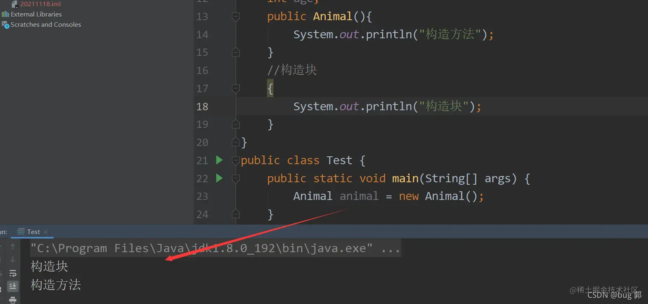Click Test class name on line 21
The height and width of the screenshot is (304, 648).
[x=339, y=160]
